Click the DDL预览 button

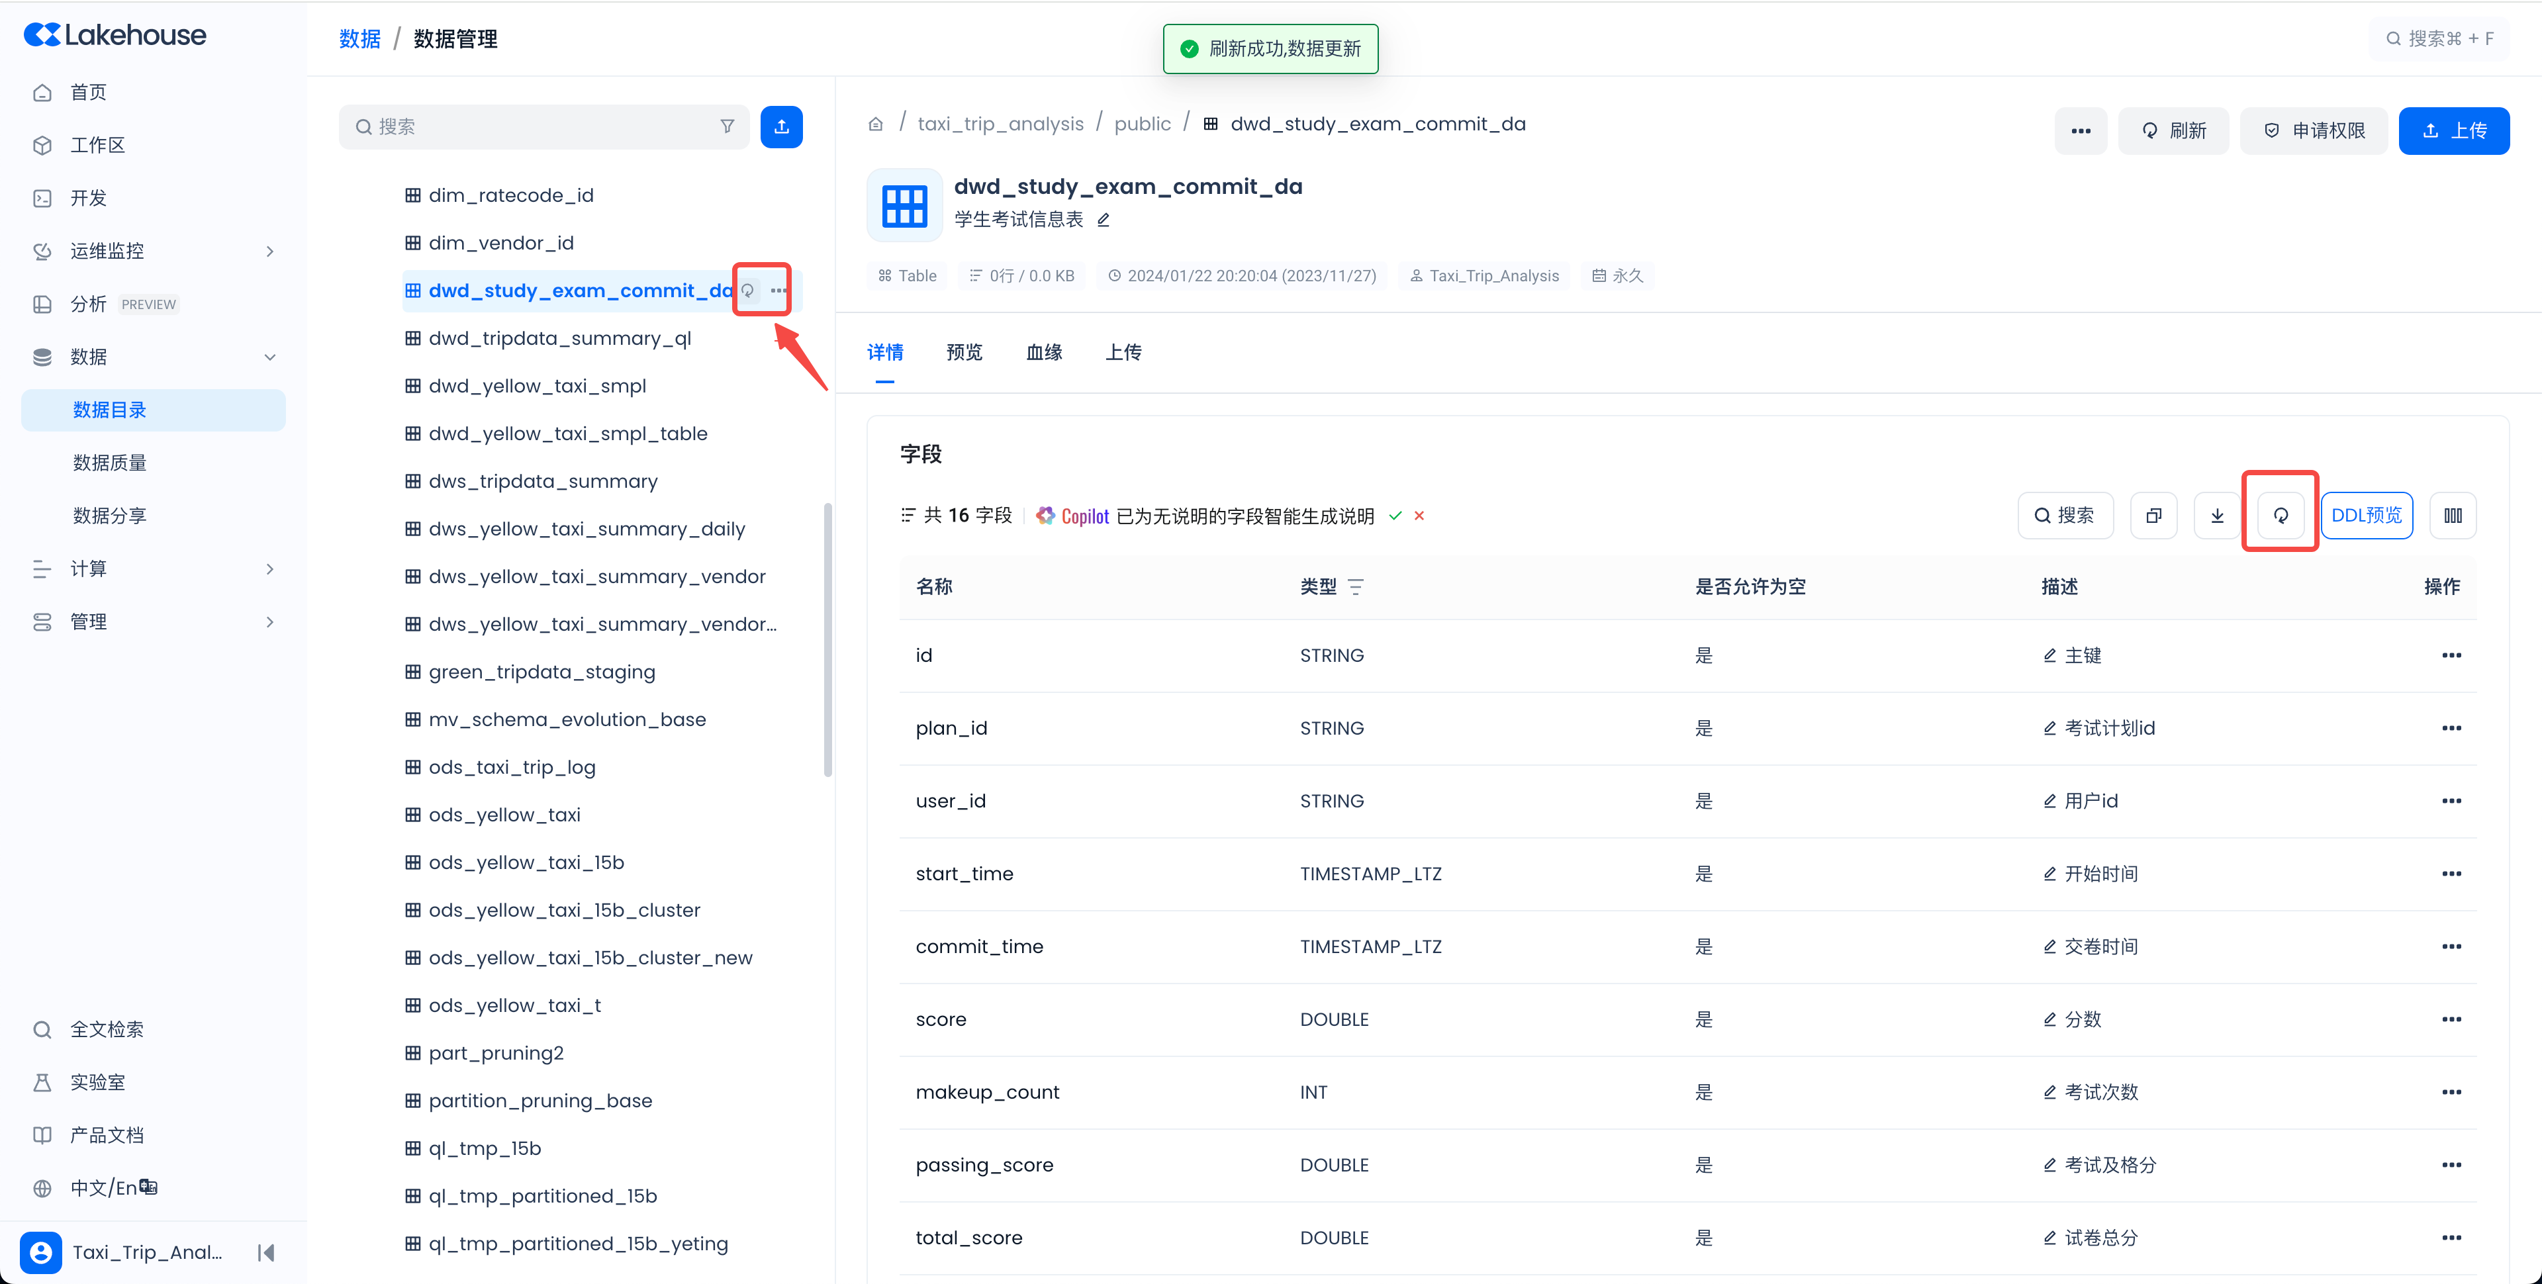point(2365,515)
